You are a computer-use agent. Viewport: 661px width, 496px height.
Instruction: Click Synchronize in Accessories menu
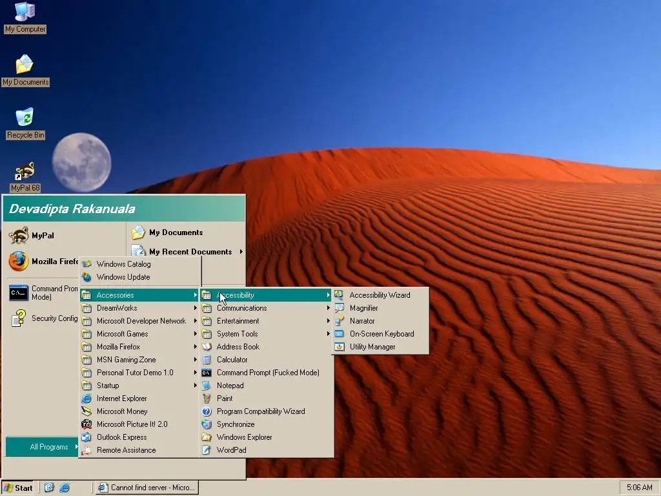tap(267, 424)
